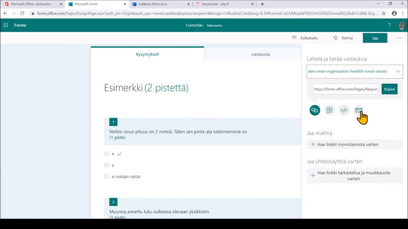Image resolution: width=408 pixels, height=229 pixels.
Task: Click the Kopioi copy button
Action: (x=390, y=89)
